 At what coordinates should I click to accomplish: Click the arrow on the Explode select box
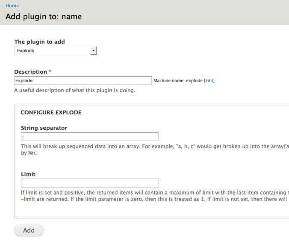tap(93, 51)
